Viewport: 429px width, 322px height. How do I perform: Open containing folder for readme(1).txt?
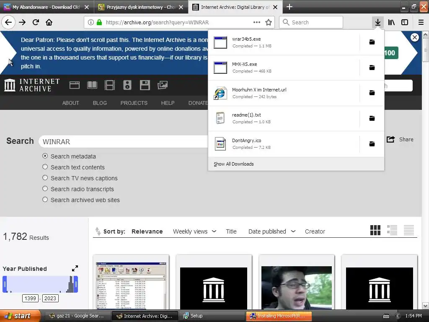[x=372, y=118]
